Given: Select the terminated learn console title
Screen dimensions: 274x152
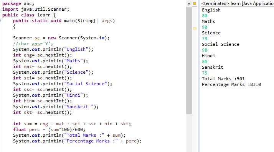Looking at the screenshot, I should [x=238, y=3].
